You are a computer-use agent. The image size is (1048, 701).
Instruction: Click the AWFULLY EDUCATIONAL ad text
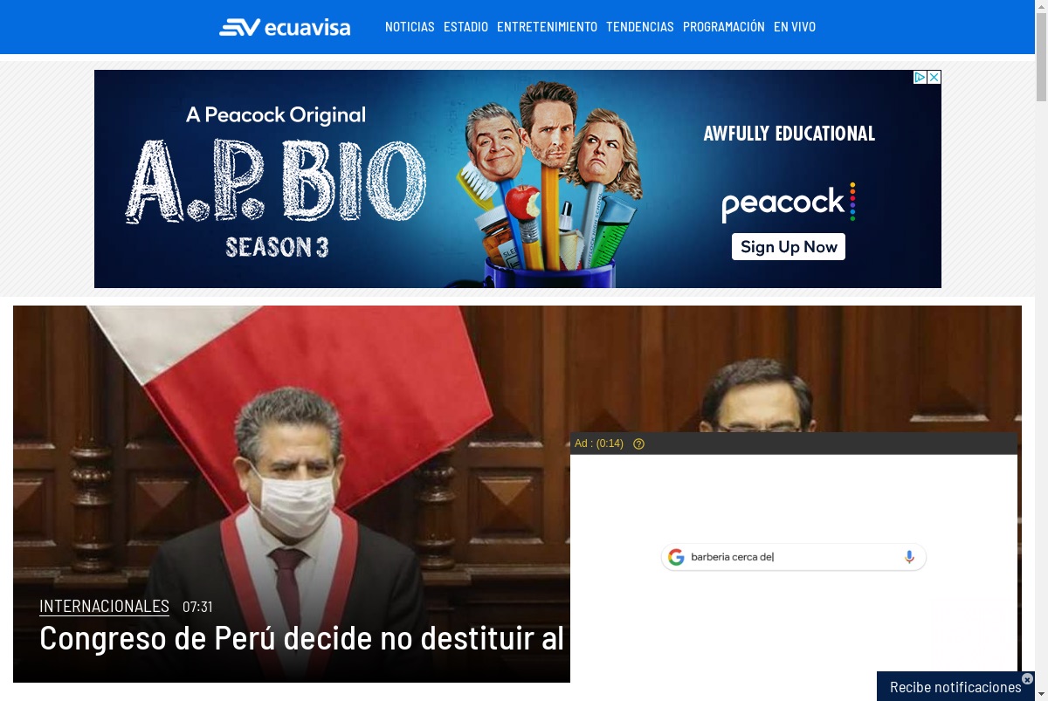(x=789, y=134)
